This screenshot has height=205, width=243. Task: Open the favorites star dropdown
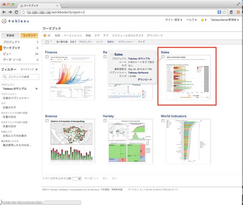(204, 20)
